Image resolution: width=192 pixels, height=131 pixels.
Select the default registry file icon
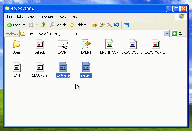pyautogui.click(x=40, y=44)
